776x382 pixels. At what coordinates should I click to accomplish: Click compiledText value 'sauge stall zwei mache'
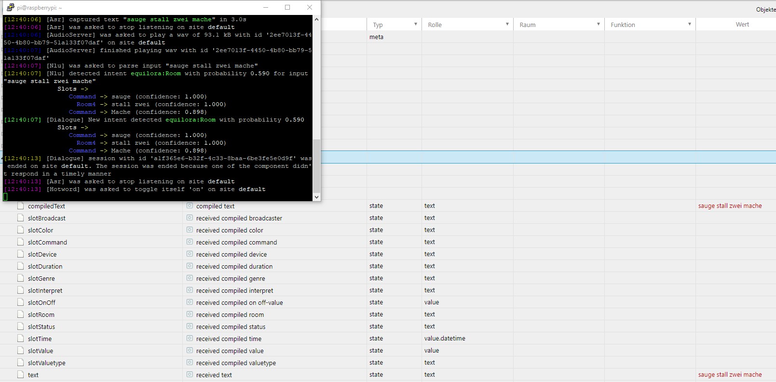tap(730, 206)
